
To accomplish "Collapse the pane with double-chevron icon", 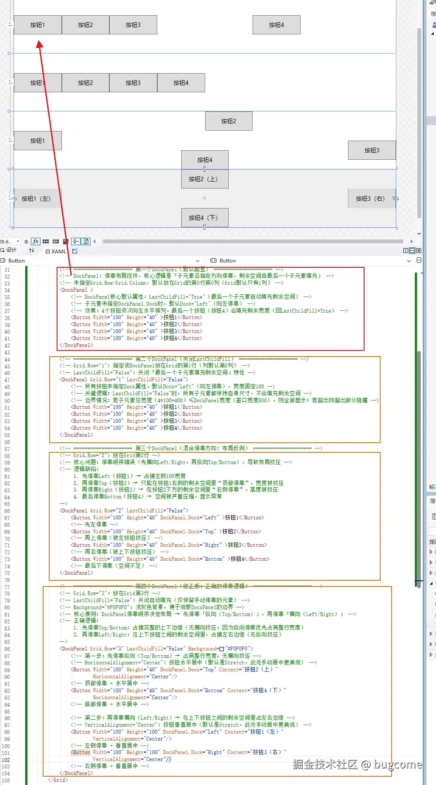I will [419, 251].
